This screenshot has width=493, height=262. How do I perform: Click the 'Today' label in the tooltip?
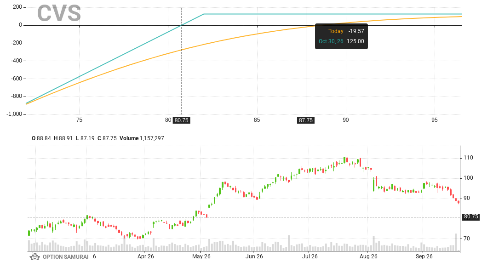pos(336,31)
